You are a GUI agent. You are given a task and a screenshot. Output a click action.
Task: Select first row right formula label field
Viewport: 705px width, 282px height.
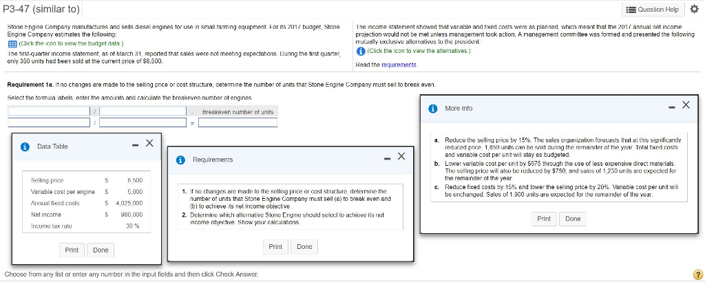coord(143,111)
